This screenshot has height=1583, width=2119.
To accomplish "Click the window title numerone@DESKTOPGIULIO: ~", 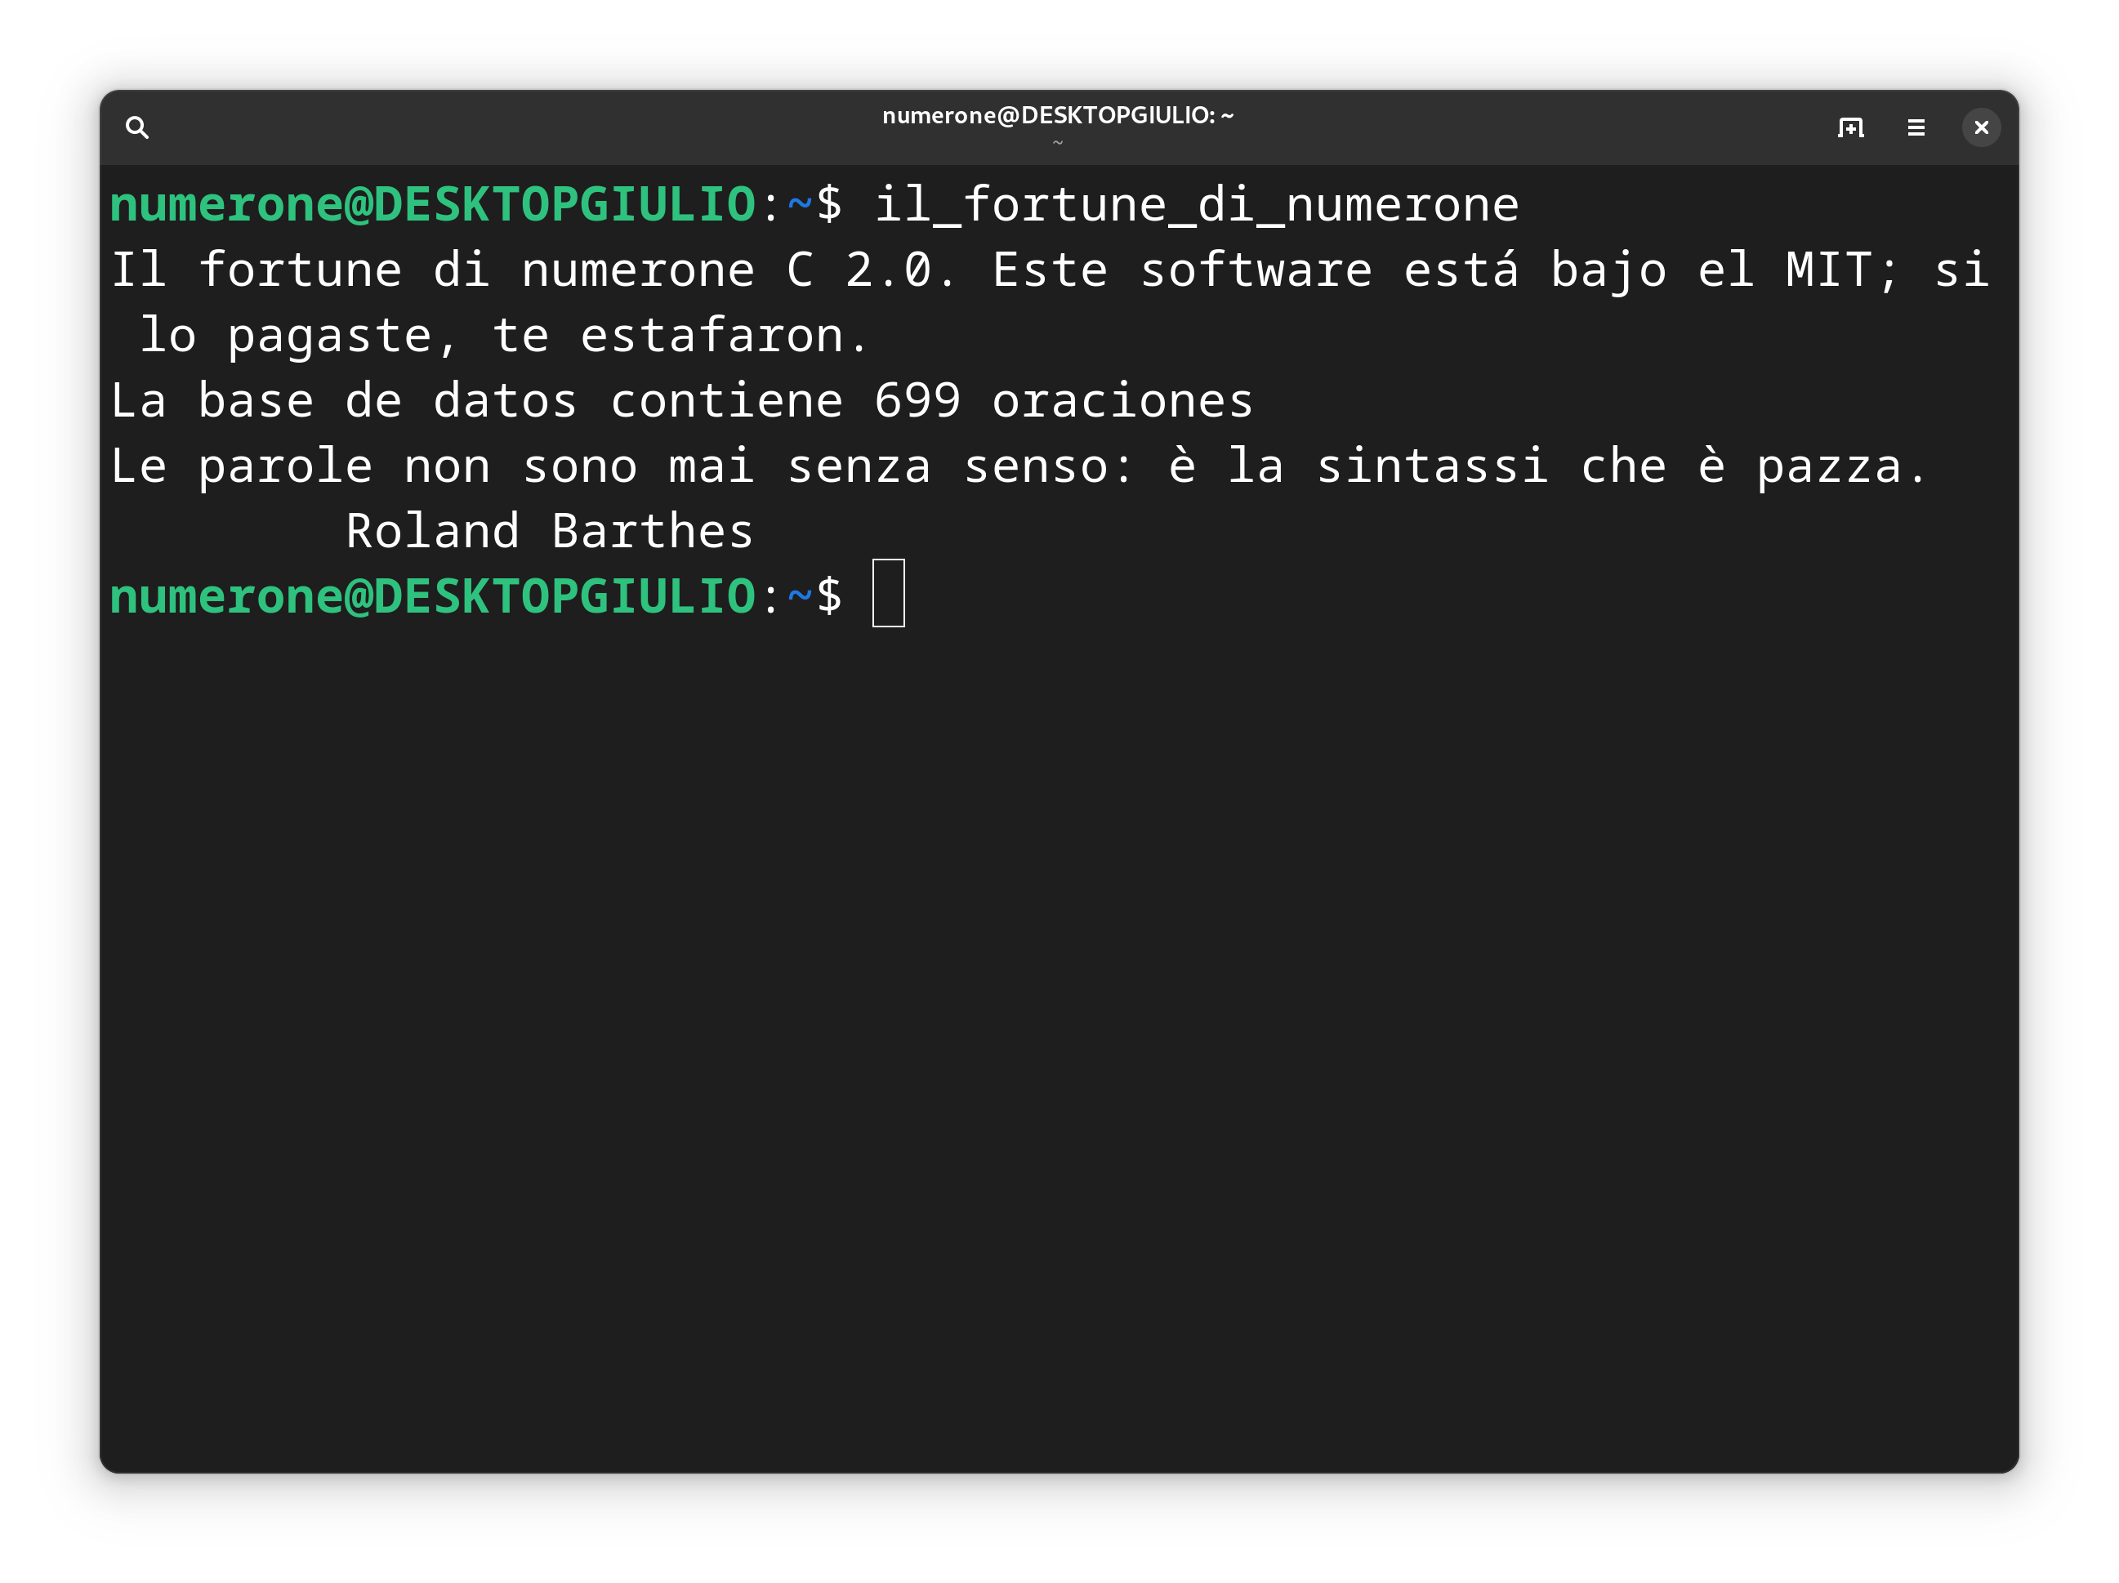I will [1058, 115].
